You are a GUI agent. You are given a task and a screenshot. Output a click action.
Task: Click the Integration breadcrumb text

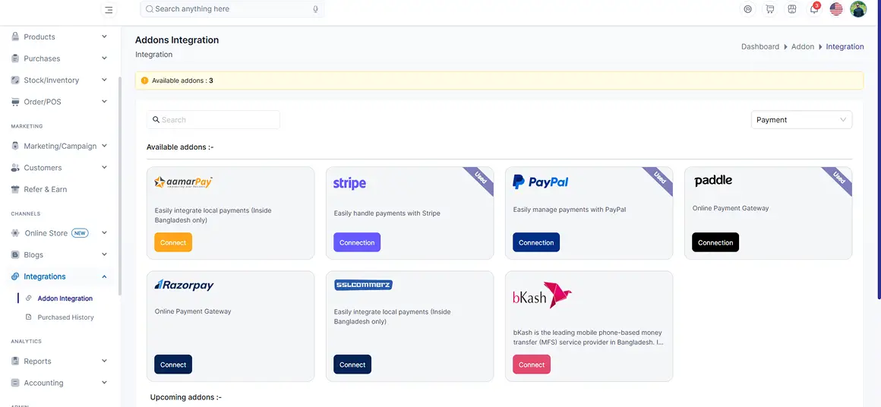845,46
